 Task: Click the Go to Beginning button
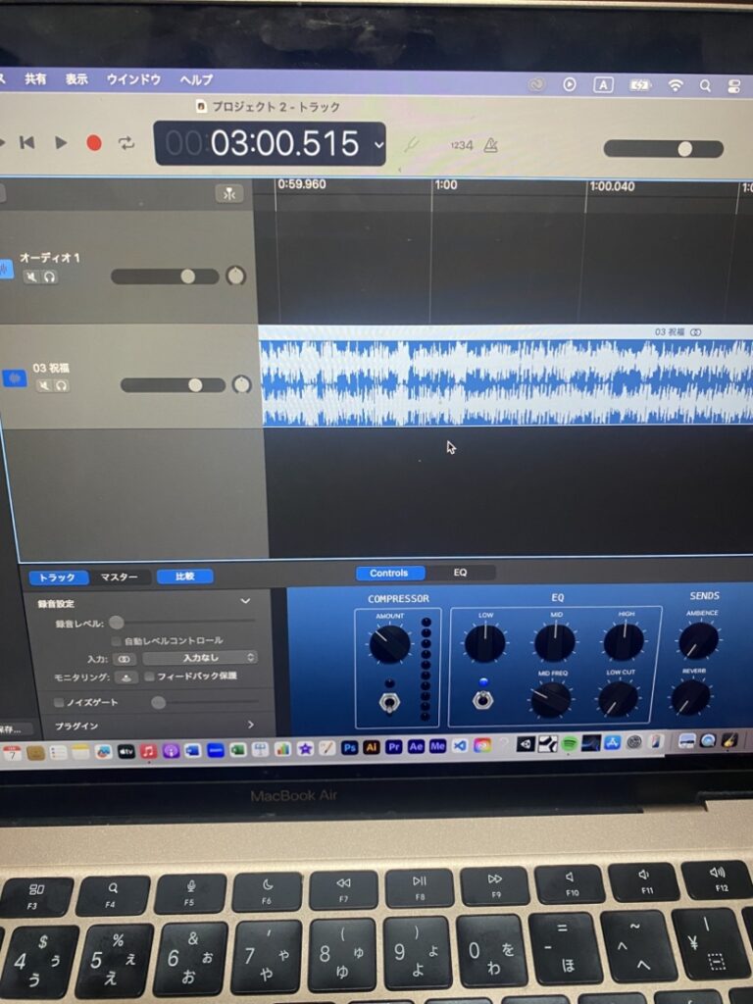[28, 143]
